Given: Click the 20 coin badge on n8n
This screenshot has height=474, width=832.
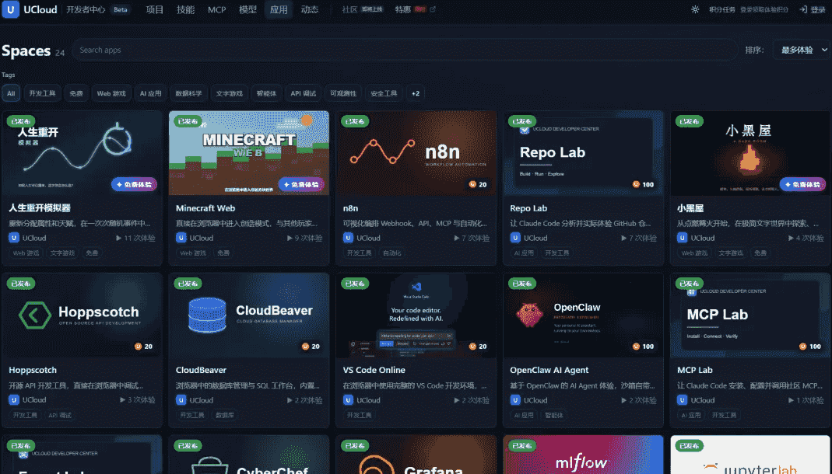Looking at the screenshot, I should click(478, 184).
